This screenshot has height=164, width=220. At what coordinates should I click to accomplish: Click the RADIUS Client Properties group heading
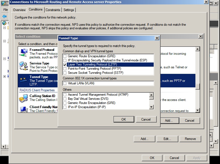click(x=37, y=90)
